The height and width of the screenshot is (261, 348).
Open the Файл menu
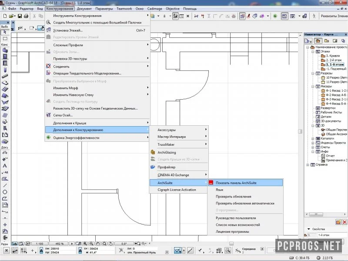coord(12,9)
